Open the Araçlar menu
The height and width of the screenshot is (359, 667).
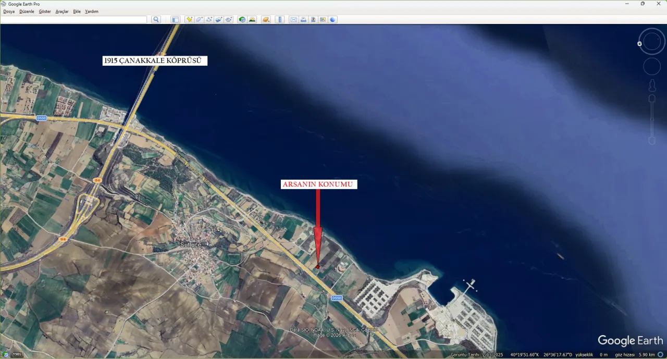[x=62, y=11]
